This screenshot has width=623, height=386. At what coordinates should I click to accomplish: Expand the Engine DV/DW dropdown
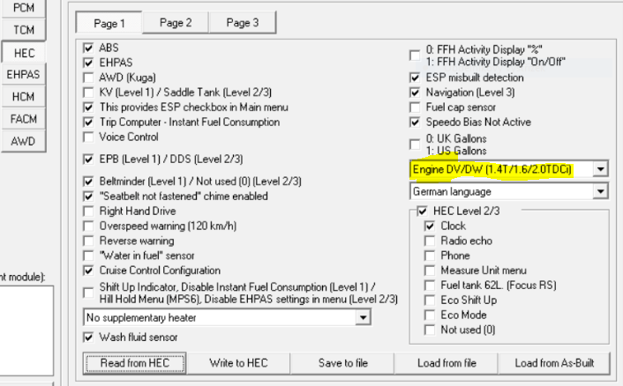[600, 168]
